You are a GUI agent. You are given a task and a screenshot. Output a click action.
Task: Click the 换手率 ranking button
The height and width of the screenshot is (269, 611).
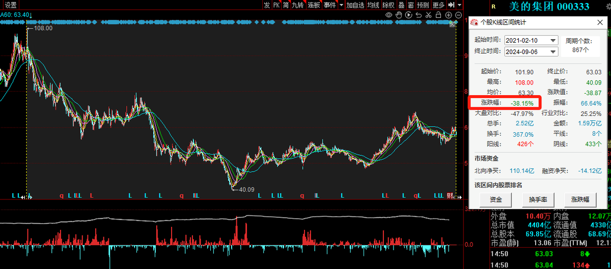[537, 200]
